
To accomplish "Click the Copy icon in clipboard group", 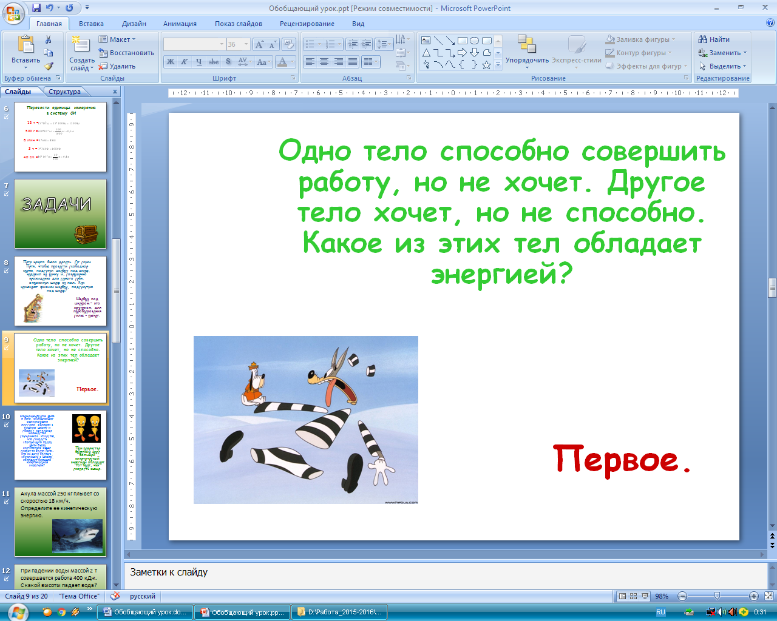I will coord(49,53).
